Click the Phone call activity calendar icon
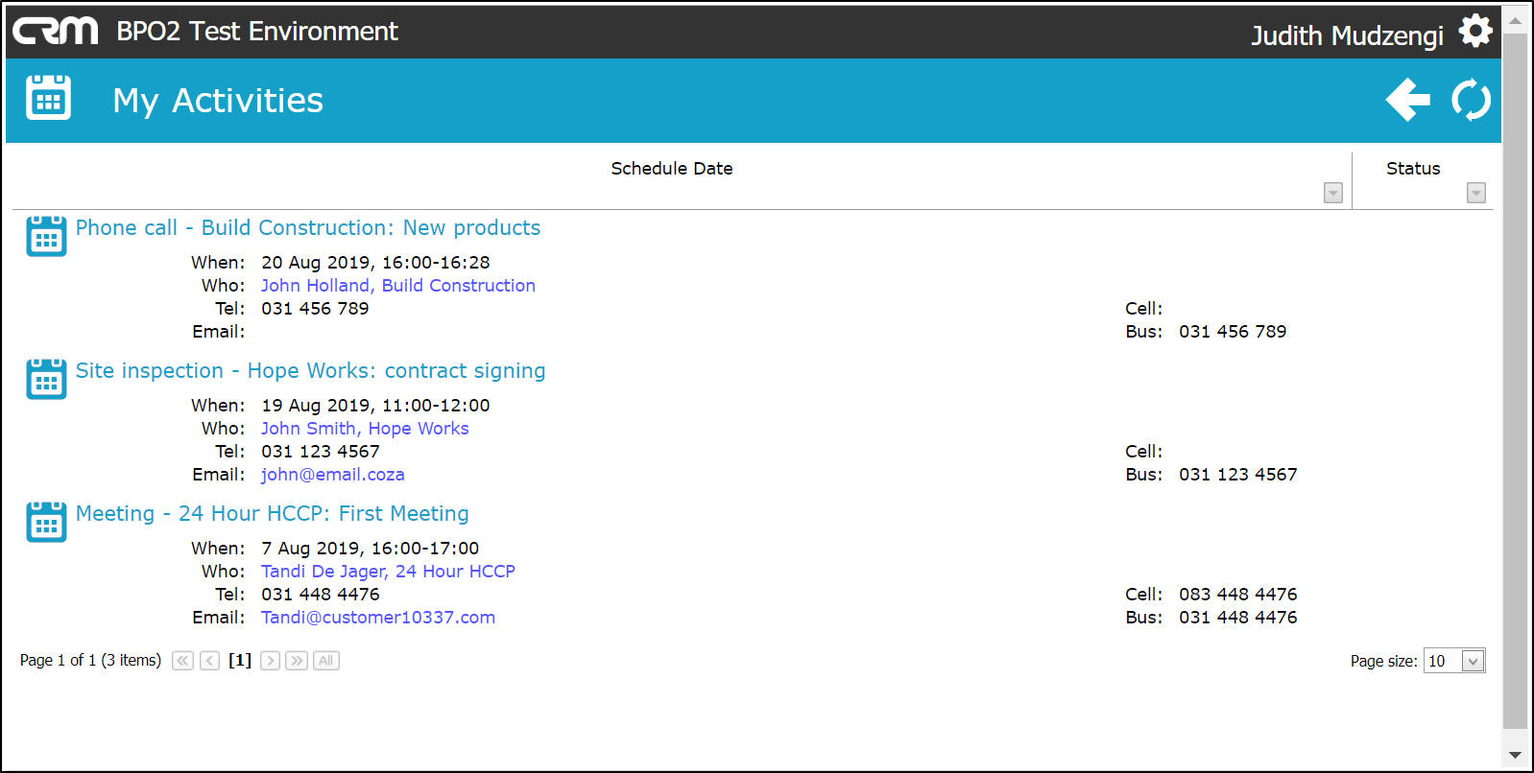 point(46,236)
